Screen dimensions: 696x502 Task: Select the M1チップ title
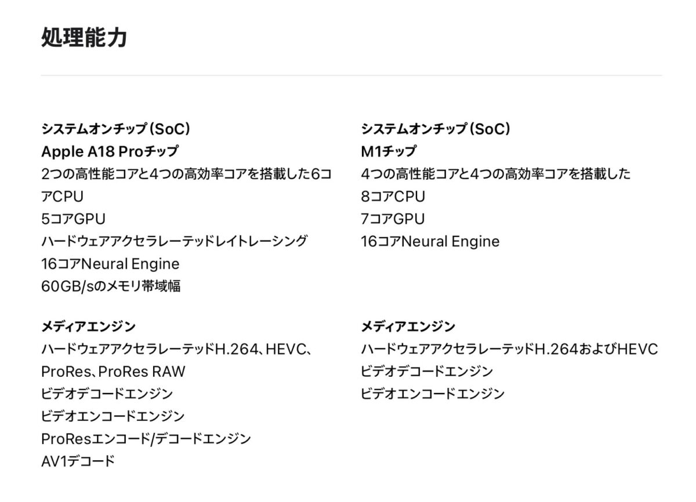tap(389, 151)
